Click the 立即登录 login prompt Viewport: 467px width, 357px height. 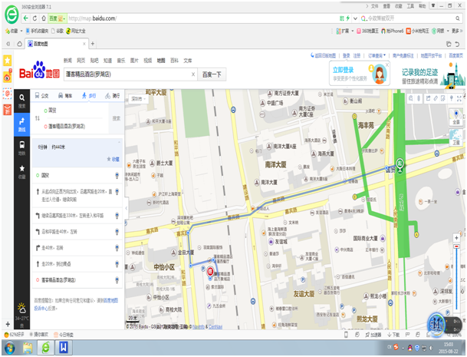point(343,70)
